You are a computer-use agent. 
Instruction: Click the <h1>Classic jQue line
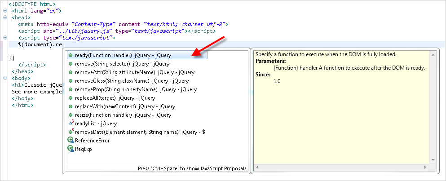click(x=37, y=85)
